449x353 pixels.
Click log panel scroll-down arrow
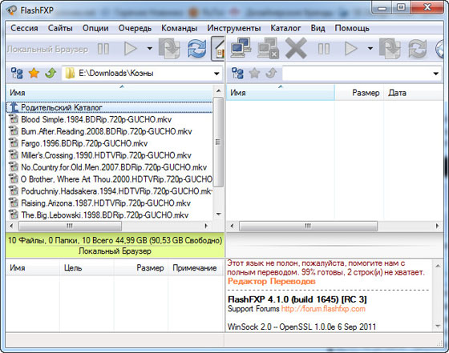pos(438,326)
